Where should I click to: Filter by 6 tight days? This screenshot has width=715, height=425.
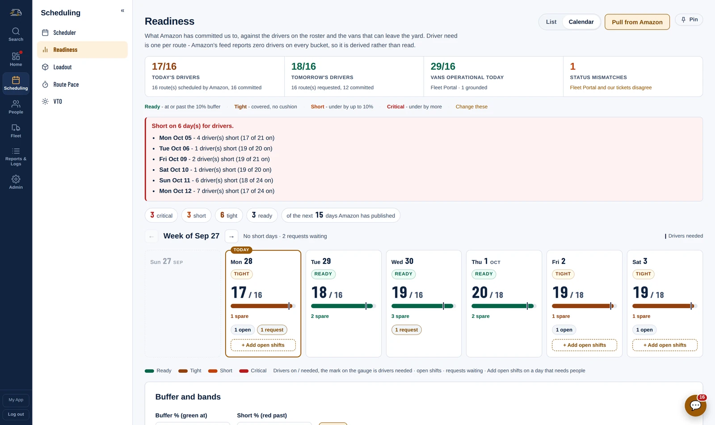(229, 215)
